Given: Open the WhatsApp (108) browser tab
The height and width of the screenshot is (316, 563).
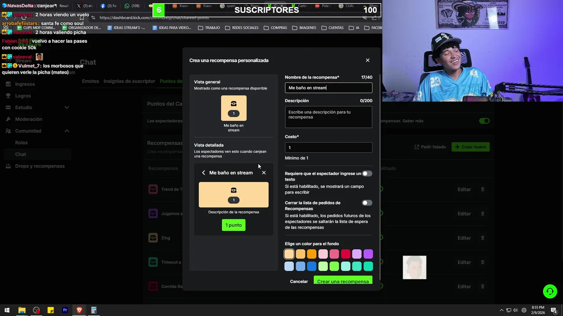Looking at the screenshot, I should click(132, 6).
